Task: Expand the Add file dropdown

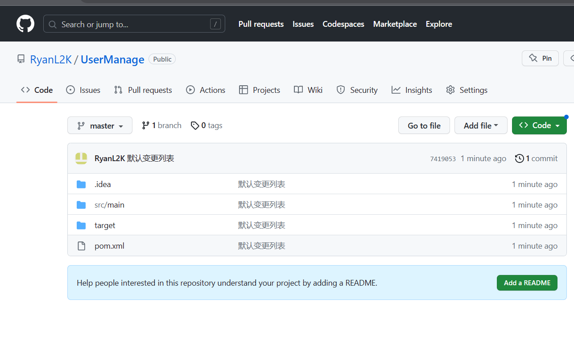Action: 481,125
